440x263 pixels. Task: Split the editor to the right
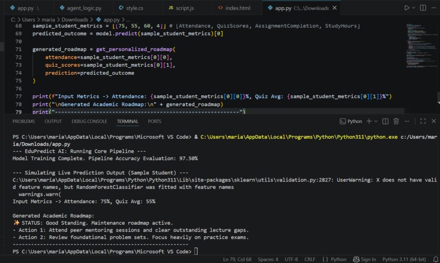coord(423,8)
